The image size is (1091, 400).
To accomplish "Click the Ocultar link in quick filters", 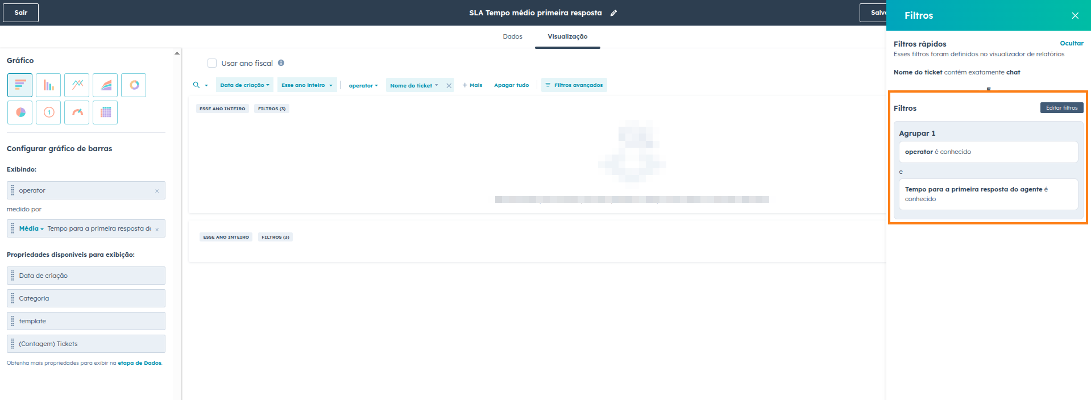I will tap(1071, 43).
